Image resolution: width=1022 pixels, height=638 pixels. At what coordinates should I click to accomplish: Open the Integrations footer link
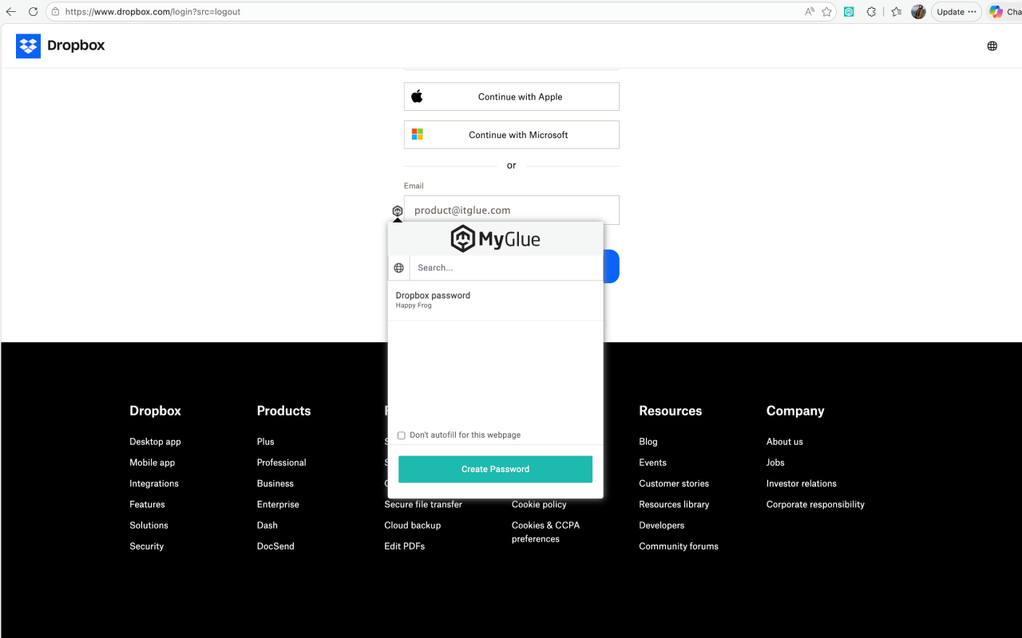154,483
